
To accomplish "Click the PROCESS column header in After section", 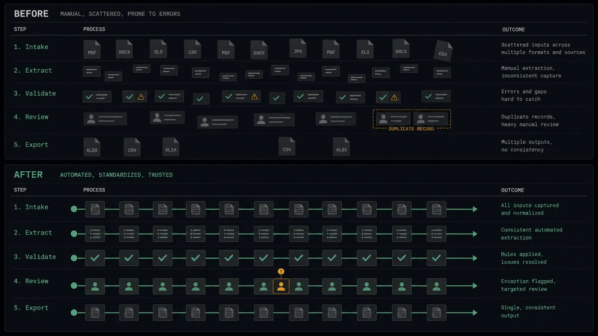I will click(94, 190).
